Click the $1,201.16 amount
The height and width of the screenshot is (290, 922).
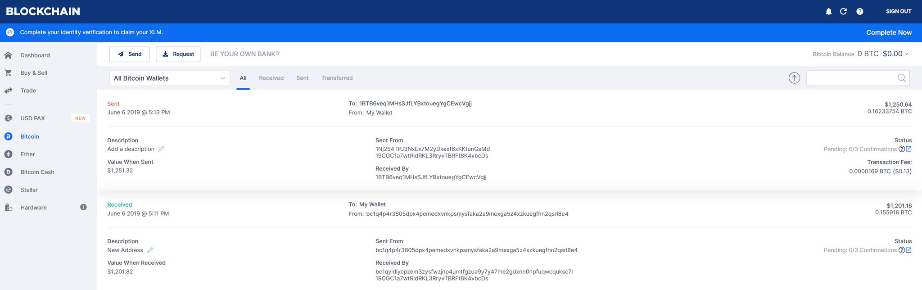tap(899, 206)
